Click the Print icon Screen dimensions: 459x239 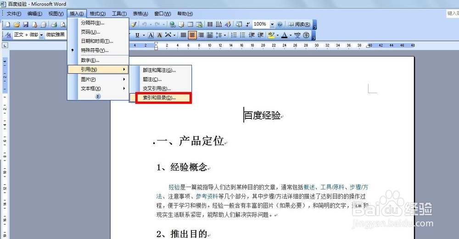pos(54,25)
